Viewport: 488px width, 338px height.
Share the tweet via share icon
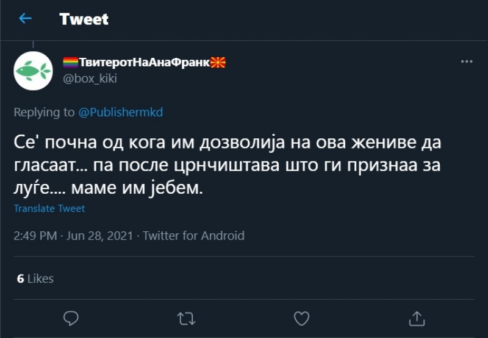point(417,318)
